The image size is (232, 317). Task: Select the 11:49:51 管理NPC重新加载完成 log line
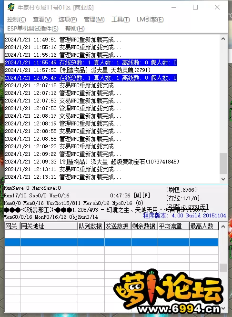point(63,40)
